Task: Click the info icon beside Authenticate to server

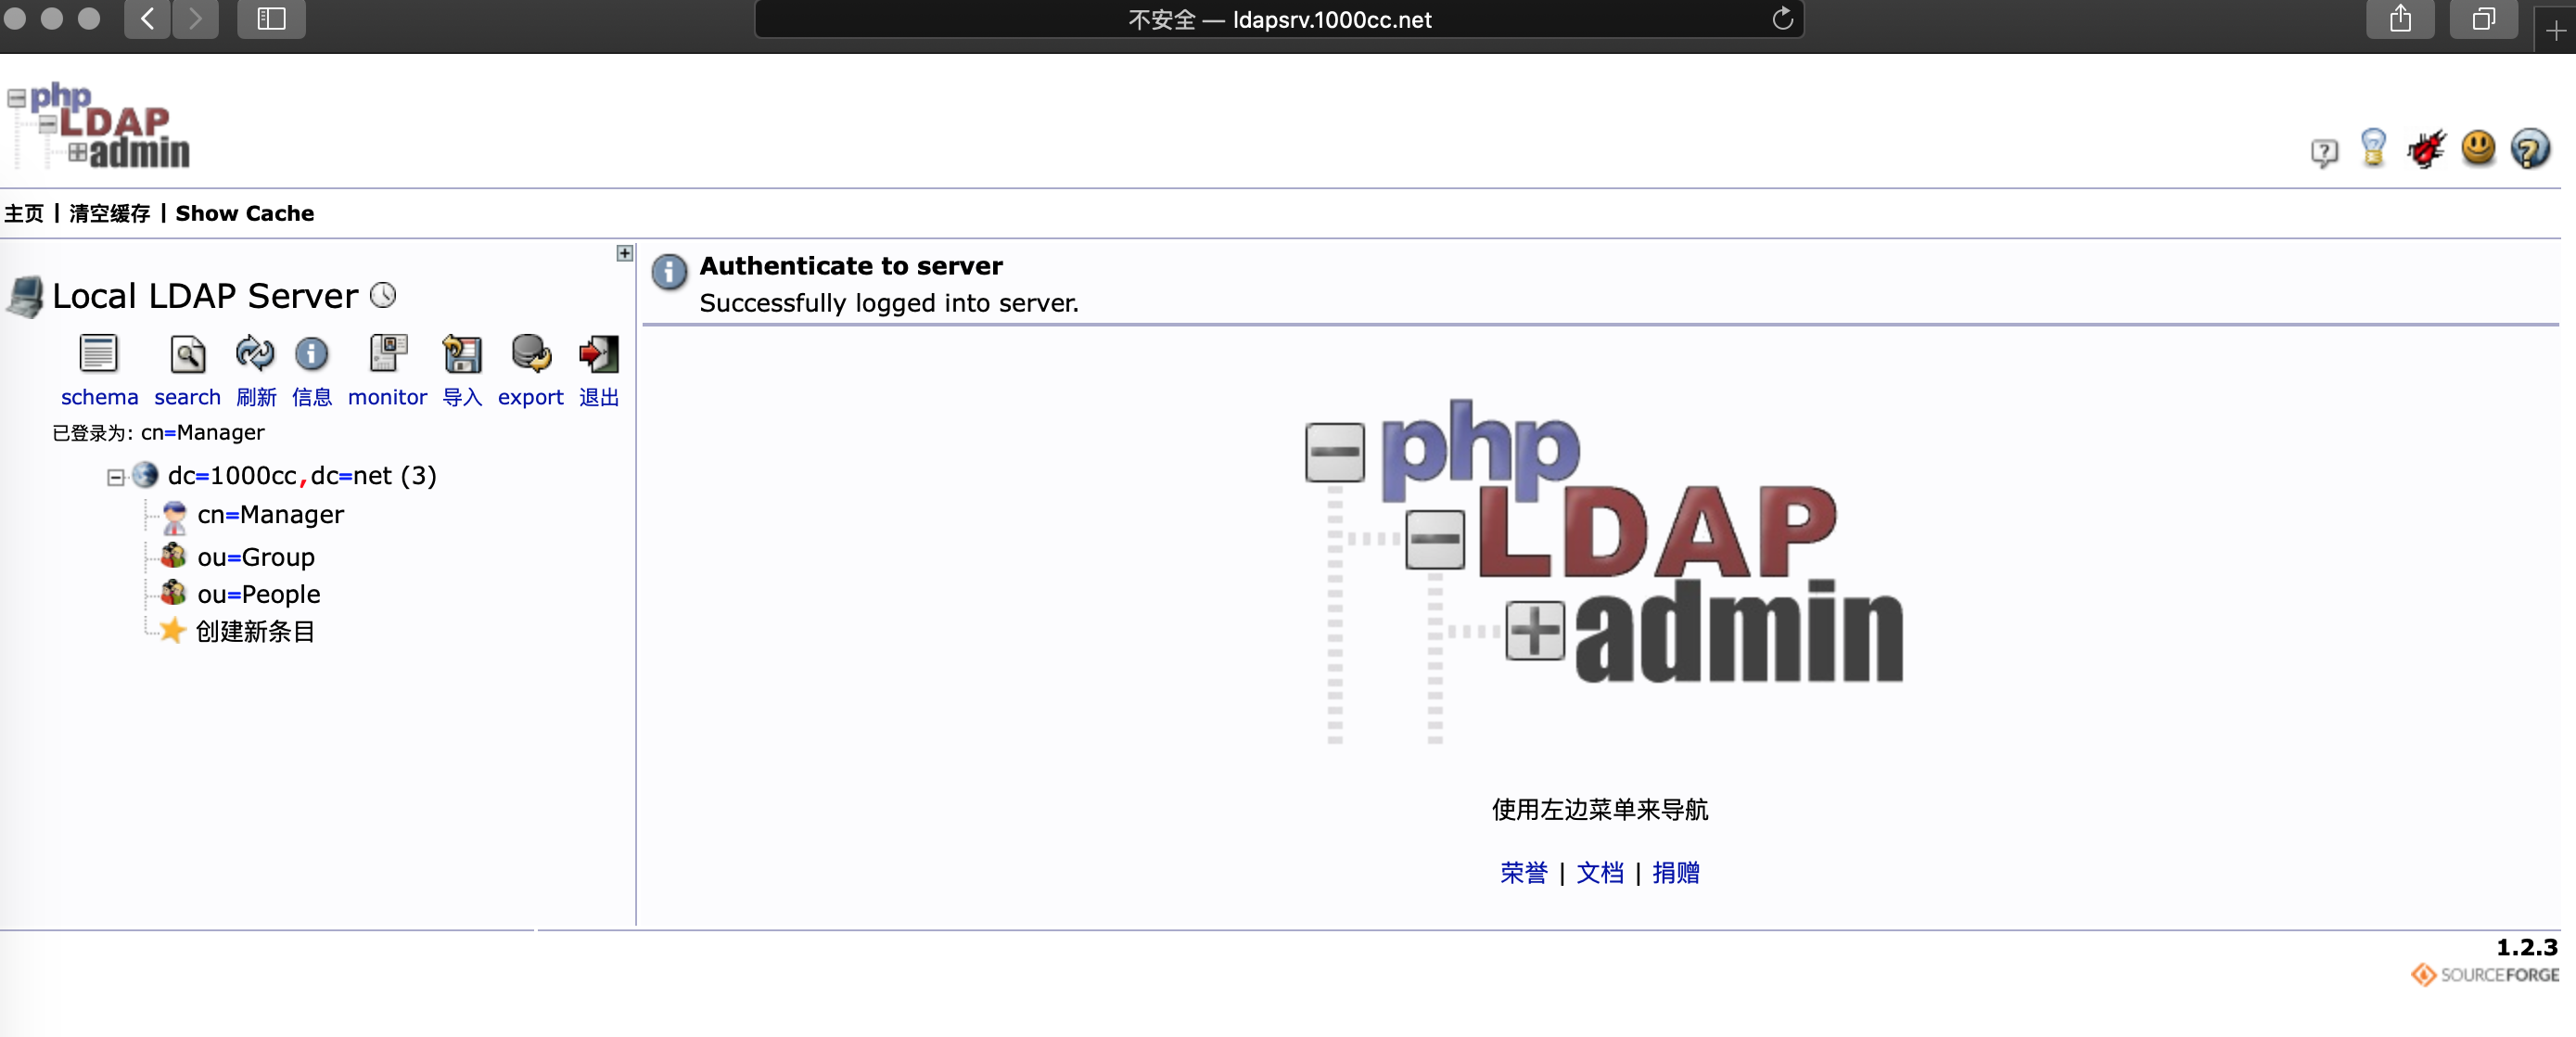Action: pyautogui.click(x=669, y=271)
